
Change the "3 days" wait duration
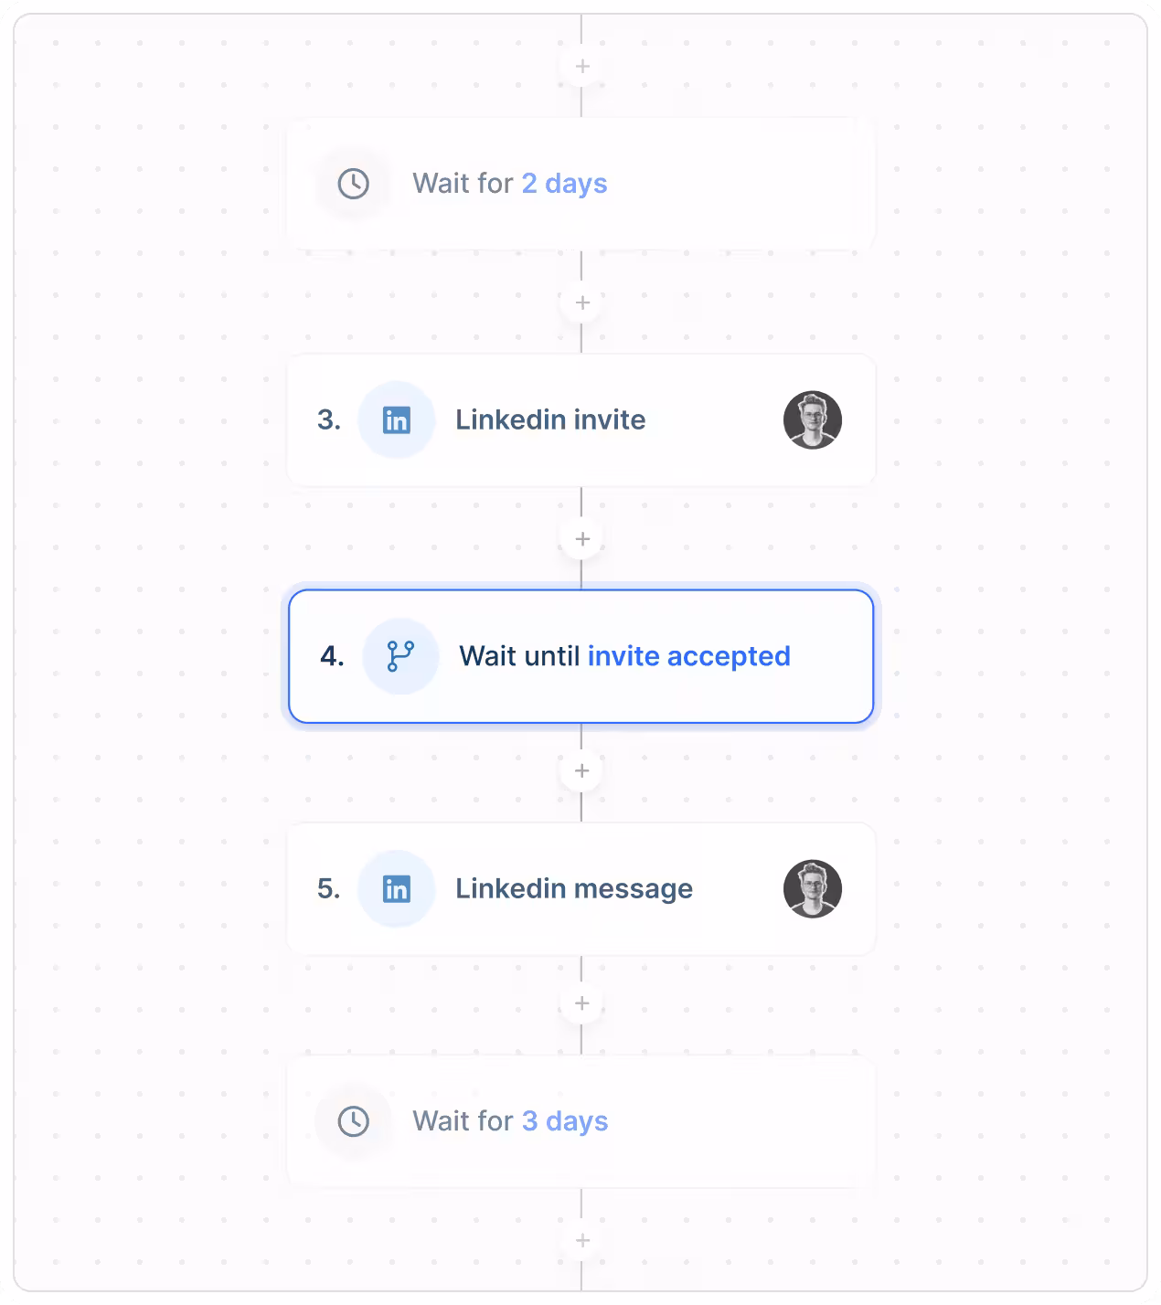pos(565,1121)
